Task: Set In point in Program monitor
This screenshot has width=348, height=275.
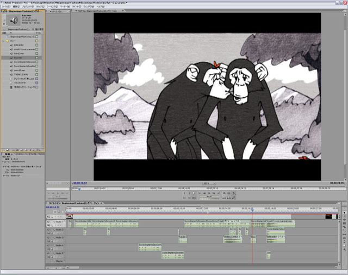Action: (184, 193)
